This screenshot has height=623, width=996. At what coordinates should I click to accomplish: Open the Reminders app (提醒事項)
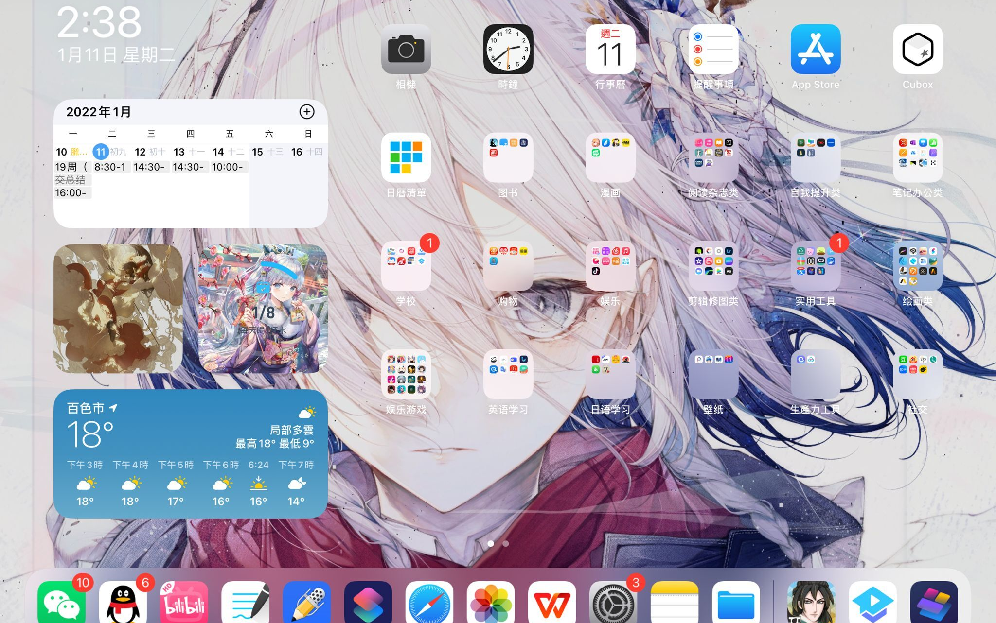click(x=713, y=49)
